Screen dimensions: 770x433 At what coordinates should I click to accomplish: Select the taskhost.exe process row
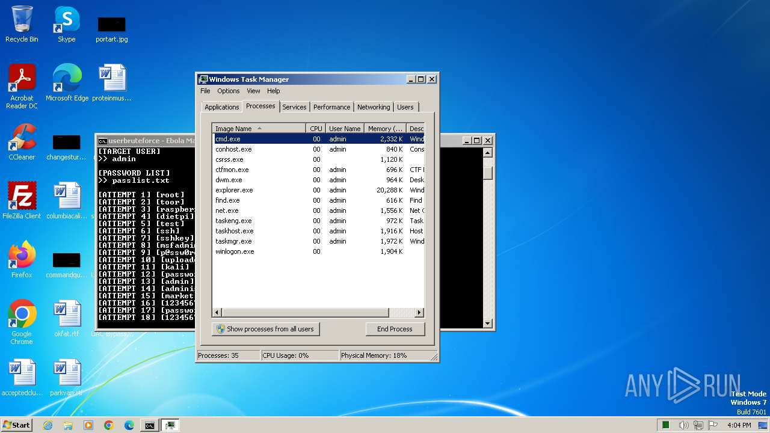[x=319, y=231]
